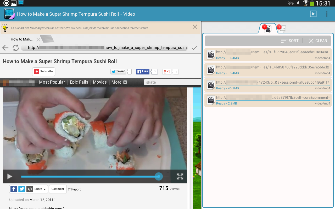Open the player icon in top bar
The height and width of the screenshot is (209, 335).
tap(313, 14)
